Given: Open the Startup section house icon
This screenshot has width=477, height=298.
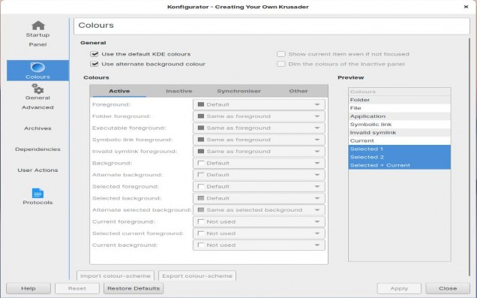Looking at the screenshot, I should [x=38, y=26].
